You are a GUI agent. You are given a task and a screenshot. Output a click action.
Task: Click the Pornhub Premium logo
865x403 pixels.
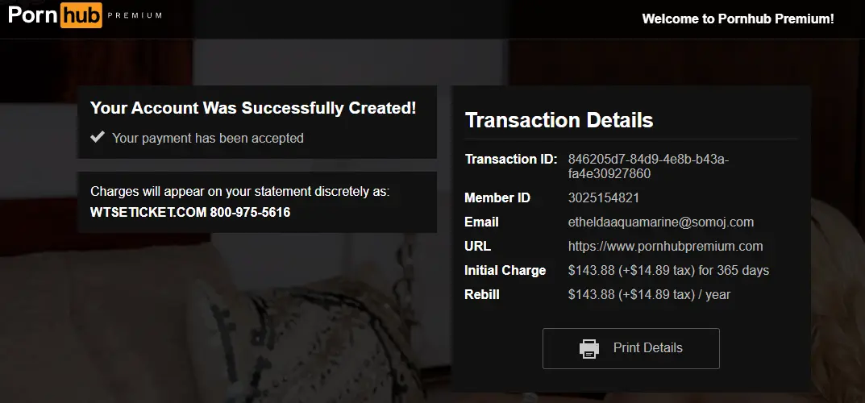(85, 15)
